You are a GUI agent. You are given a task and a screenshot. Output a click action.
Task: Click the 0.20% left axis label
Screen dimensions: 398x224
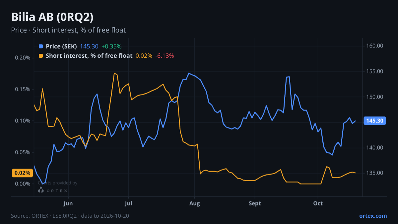click(x=23, y=58)
